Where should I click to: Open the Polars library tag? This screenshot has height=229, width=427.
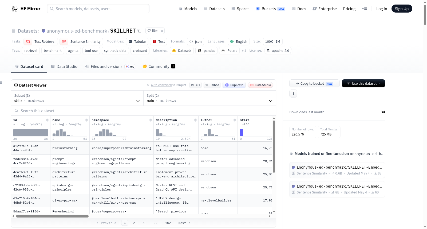pyautogui.click(x=229, y=51)
